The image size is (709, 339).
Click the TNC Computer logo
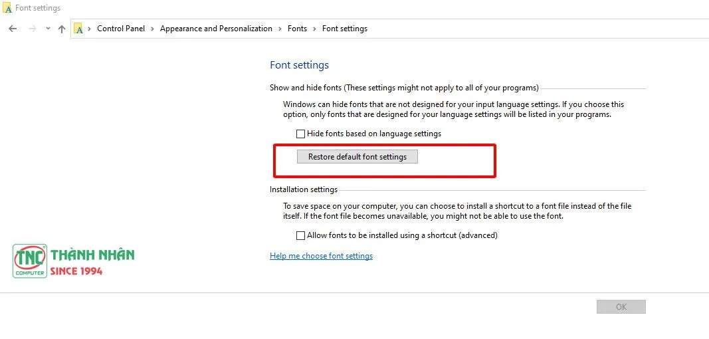tap(30, 261)
